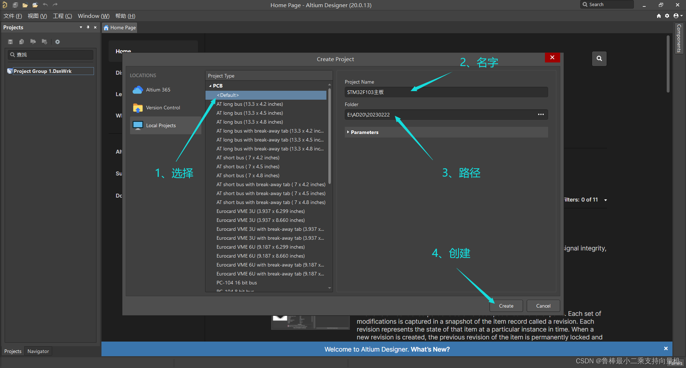Open the 工程 (C) menu
This screenshot has width=686, height=368.
(x=63, y=16)
